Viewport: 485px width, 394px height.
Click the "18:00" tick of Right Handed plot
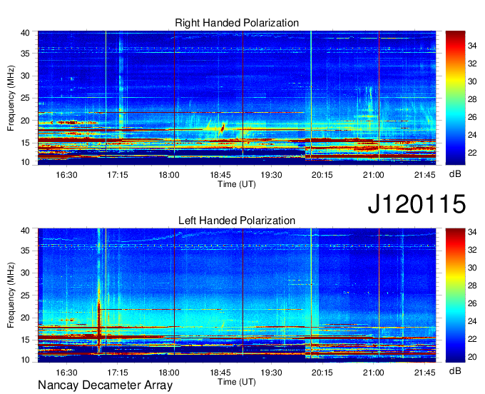[x=169, y=175]
